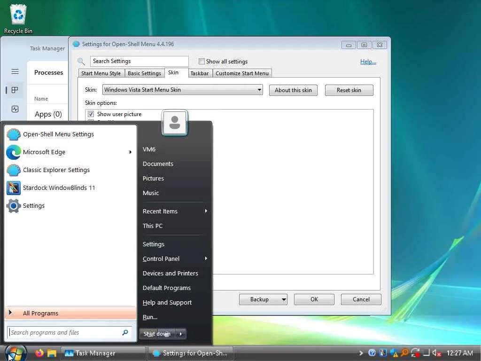Click the 12:27 AM taskbar clock
The height and width of the screenshot is (361, 481).
pyautogui.click(x=460, y=353)
